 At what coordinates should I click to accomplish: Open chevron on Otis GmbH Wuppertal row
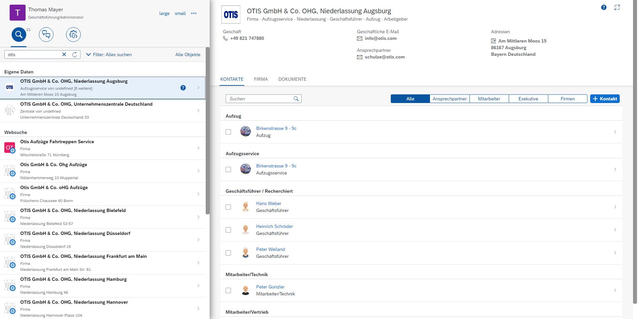pos(198,171)
